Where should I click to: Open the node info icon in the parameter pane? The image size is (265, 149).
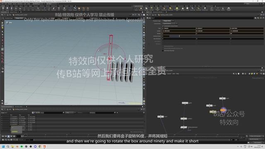tap(261, 18)
